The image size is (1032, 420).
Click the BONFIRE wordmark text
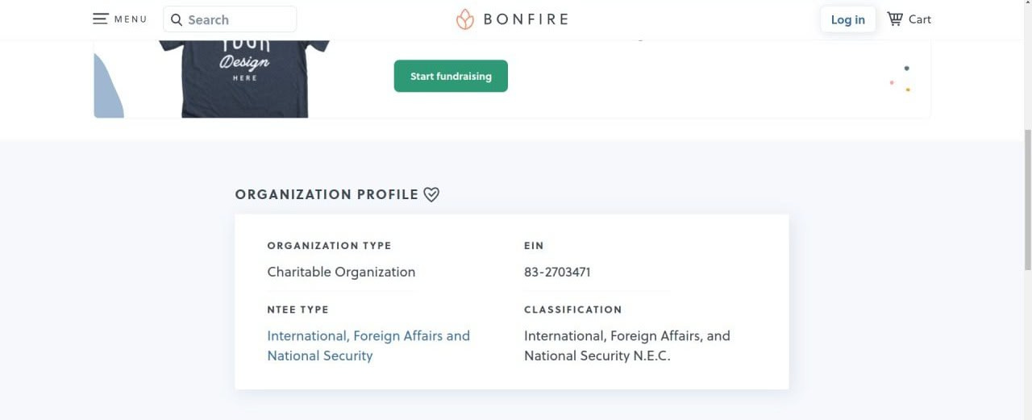coord(526,19)
